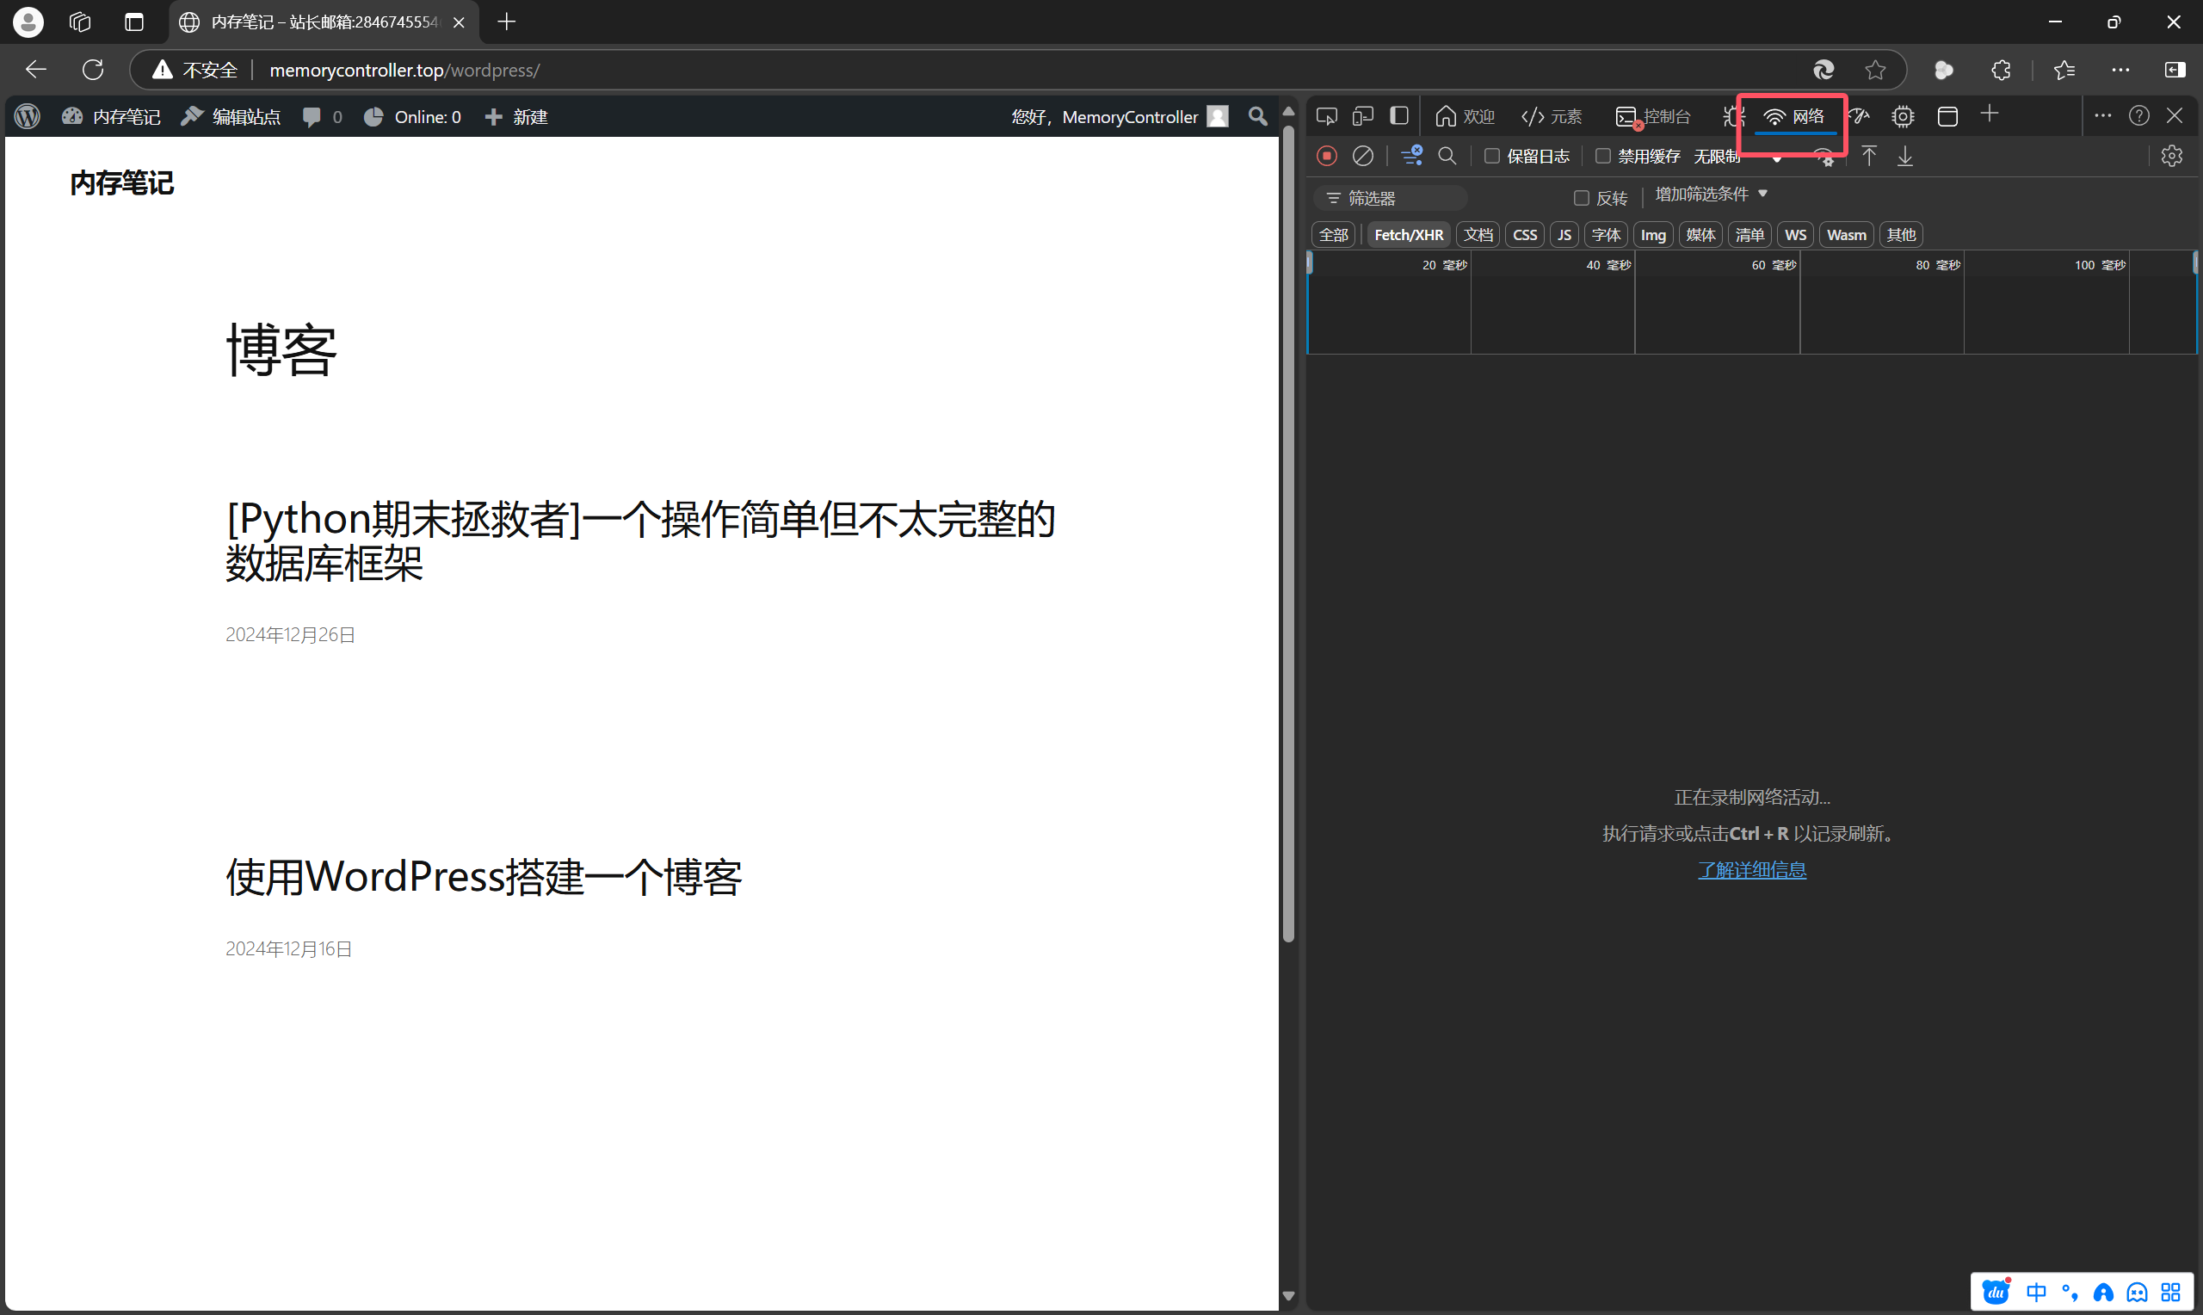Open the 无限制 throttling dropdown
The image size is (2203, 1315).
tap(1737, 157)
